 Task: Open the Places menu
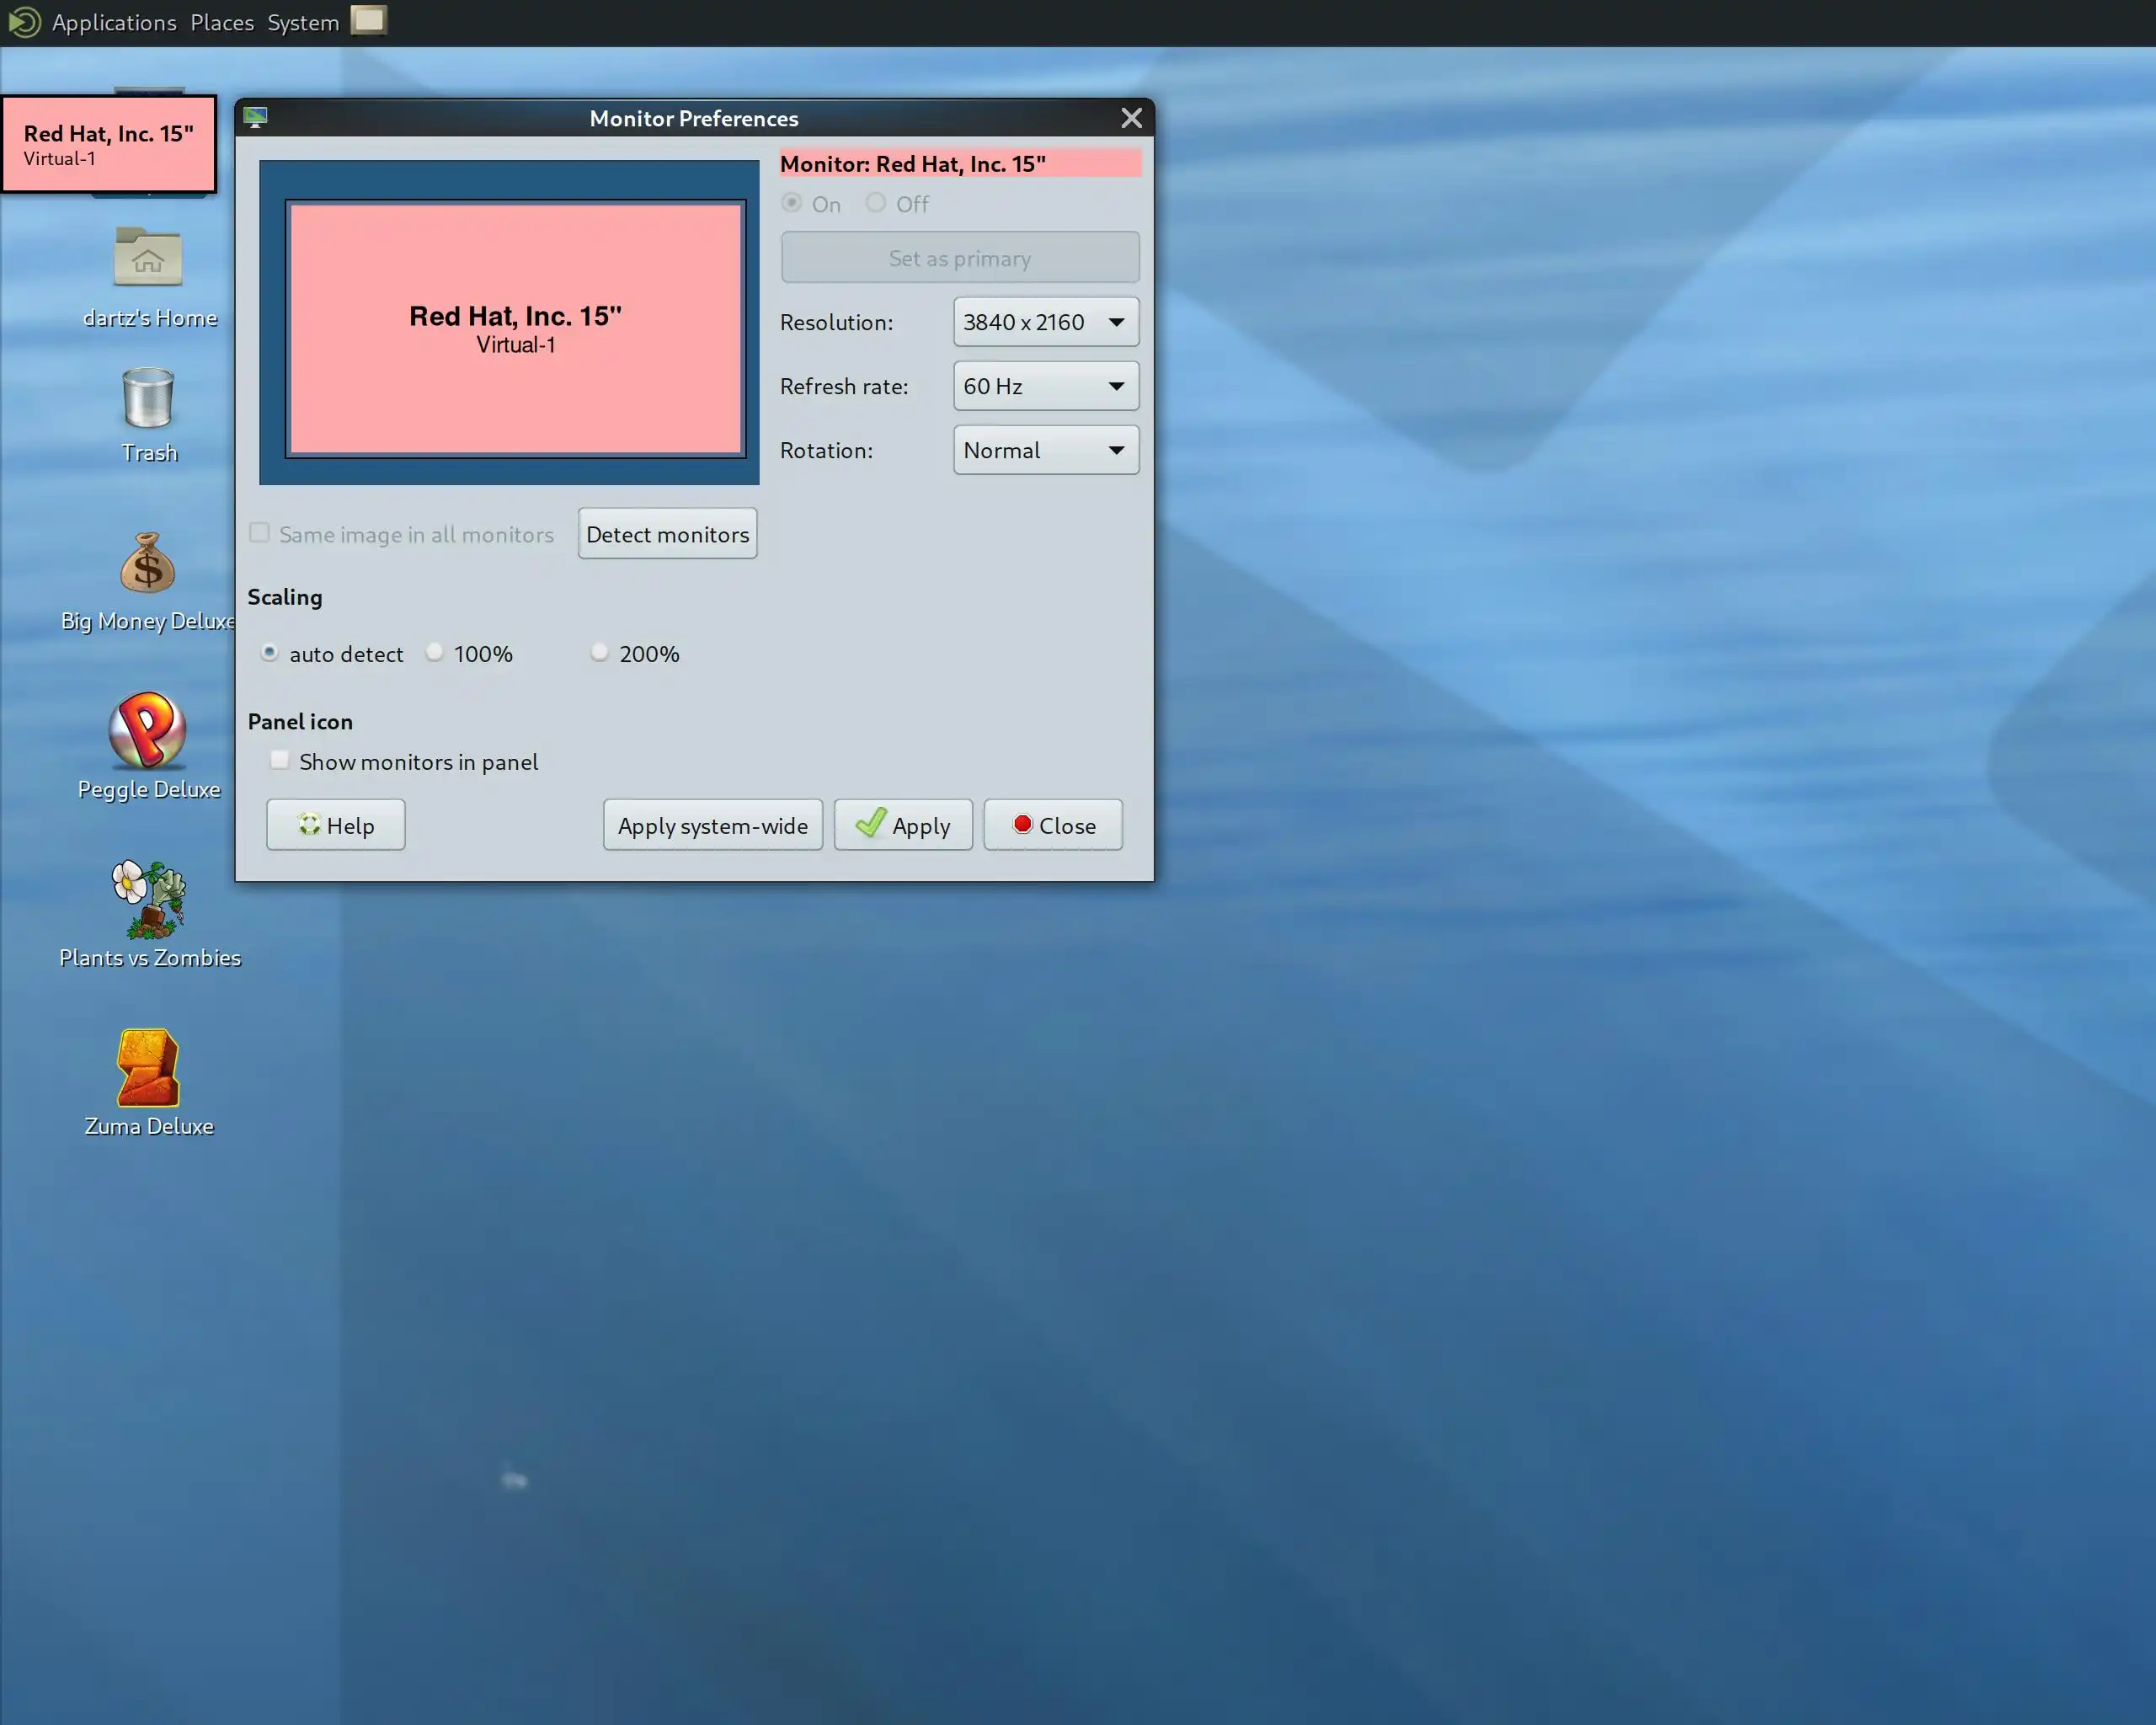coord(222,22)
